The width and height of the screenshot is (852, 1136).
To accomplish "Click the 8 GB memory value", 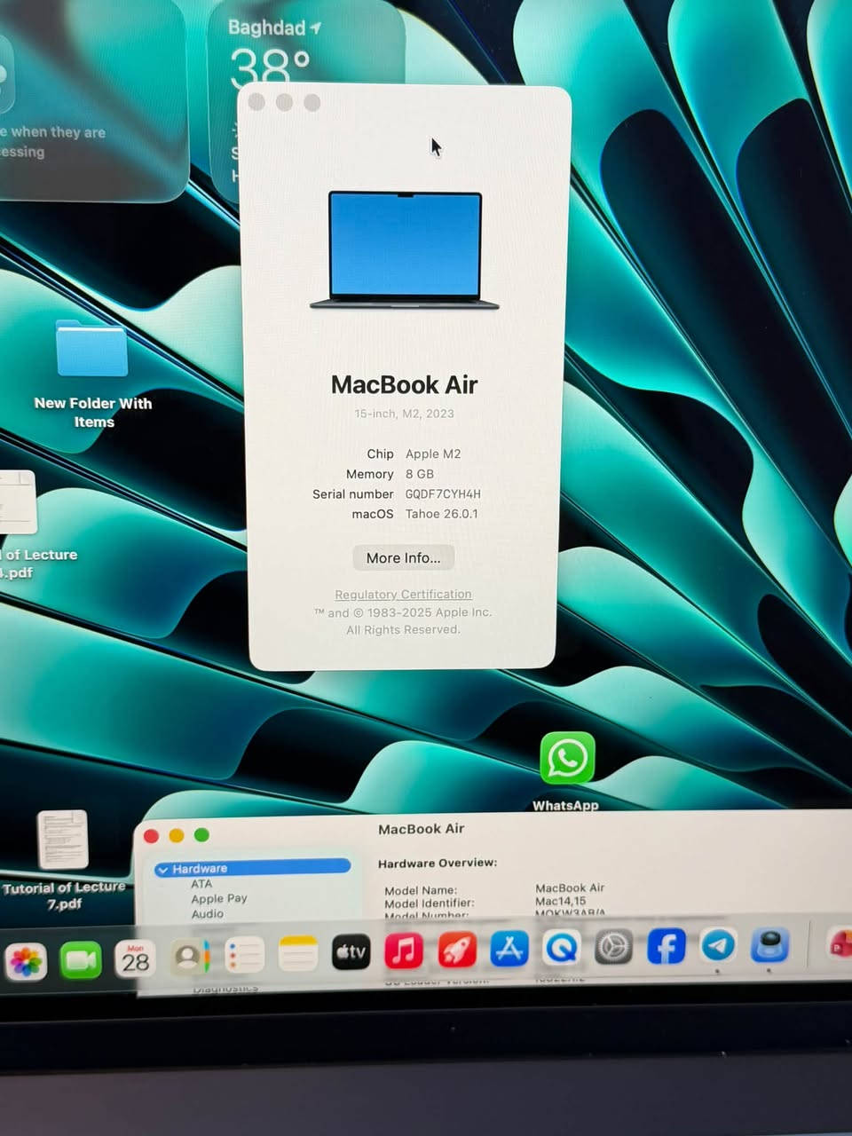I will (420, 474).
